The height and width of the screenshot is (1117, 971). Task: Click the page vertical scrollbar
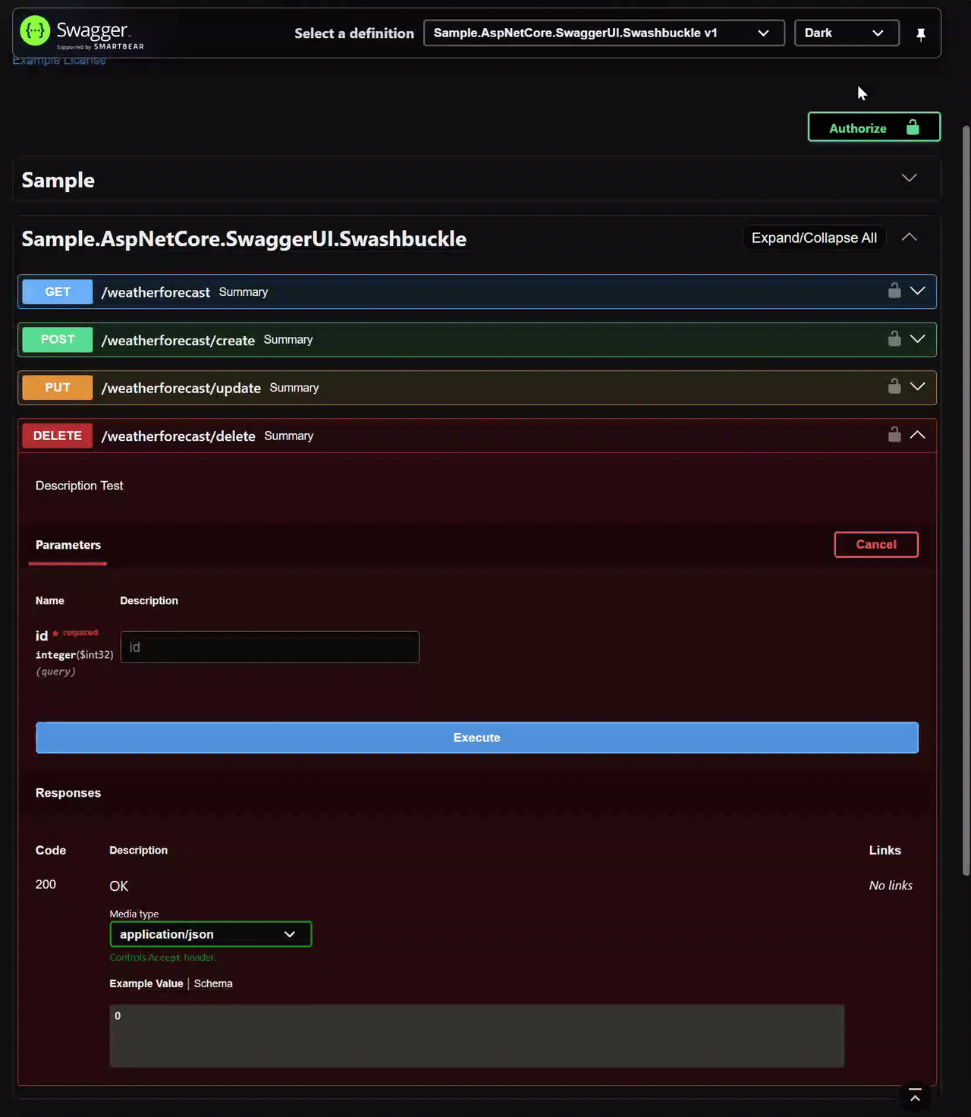pos(966,501)
